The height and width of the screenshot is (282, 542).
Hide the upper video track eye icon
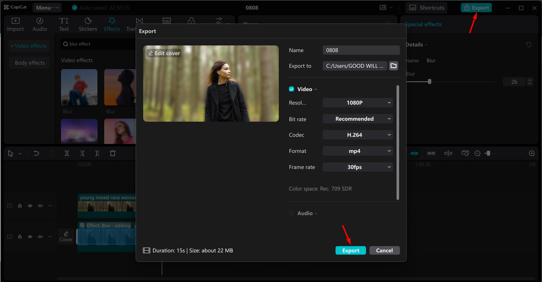(x=30, y=206)
